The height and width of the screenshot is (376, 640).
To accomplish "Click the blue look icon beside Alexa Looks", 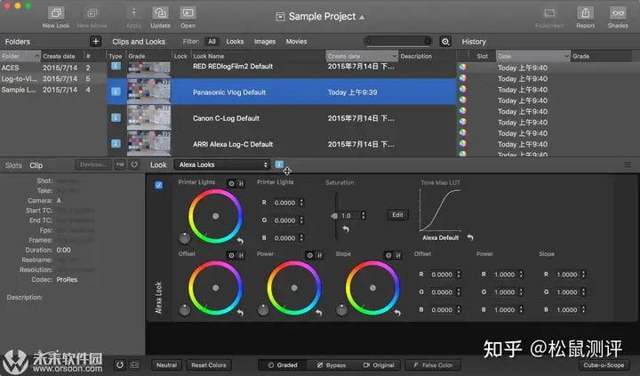I will click(x=279, y=164).
